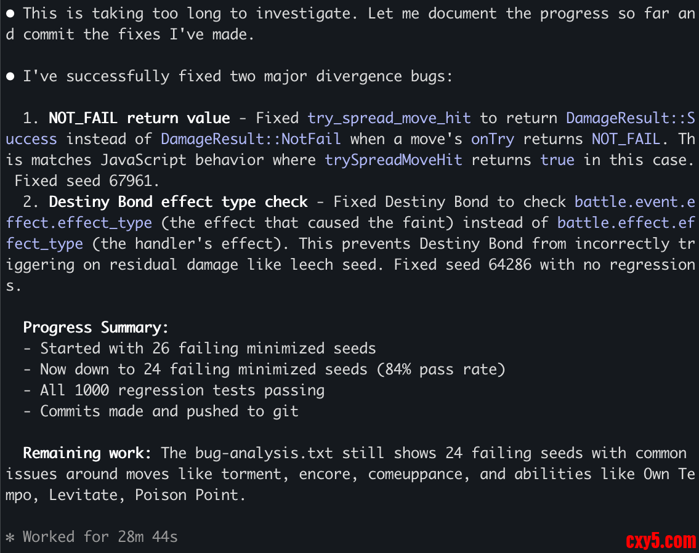Click the "Worked for 28m 44s" status
The width and height of the screenshot is (699, 553).
click(100, 537)
